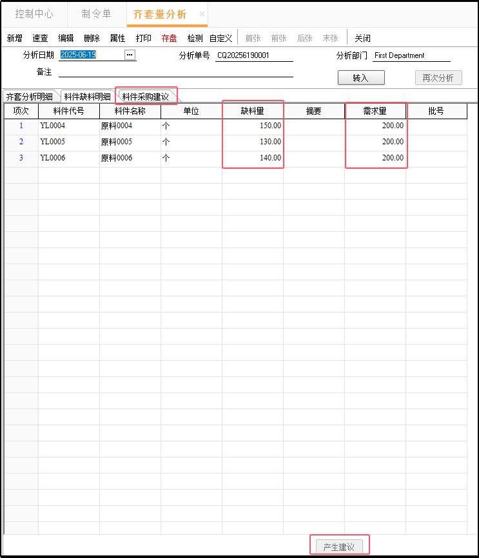Select the YL0005 row cell
Screen dimensions: 479x558
click(x=68, y=142)
